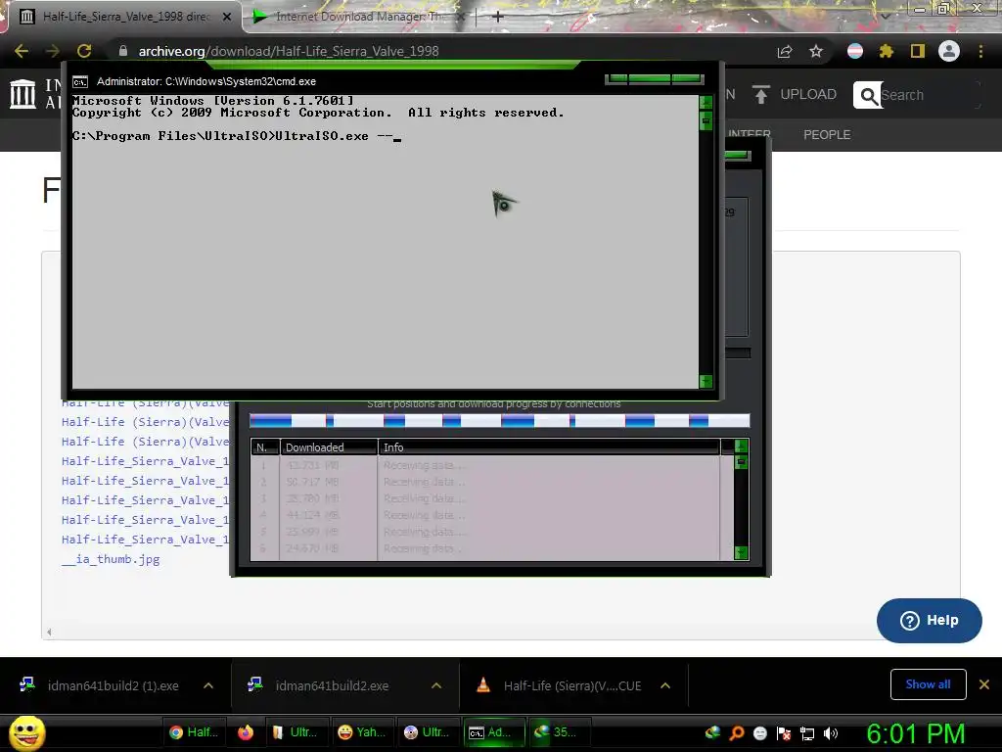Open the Help button
This screenshot has width=1002, height=752.
[x=930, y=620]
